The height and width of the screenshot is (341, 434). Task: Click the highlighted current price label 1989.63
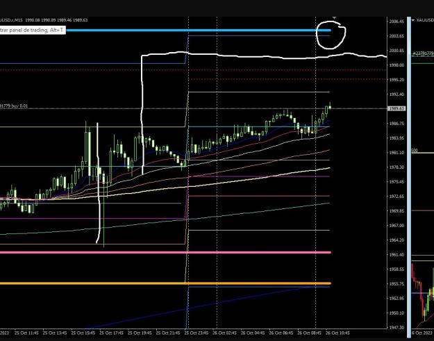click(x=397, y=108)
